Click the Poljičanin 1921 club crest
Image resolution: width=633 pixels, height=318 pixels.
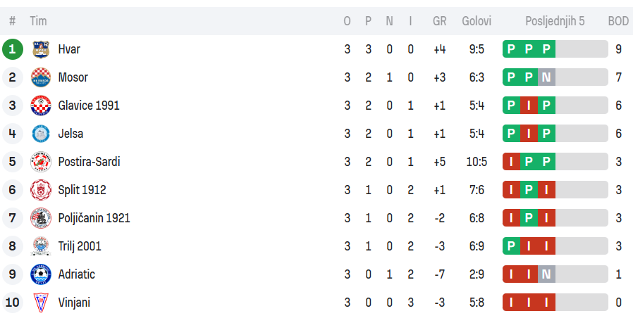tap(41, 218)
